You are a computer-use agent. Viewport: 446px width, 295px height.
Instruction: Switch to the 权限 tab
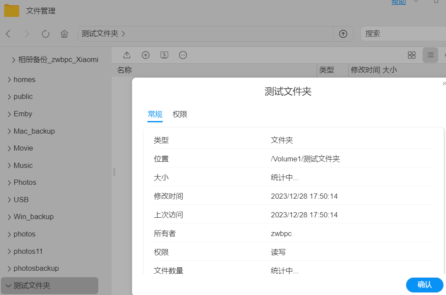point(180,115)
